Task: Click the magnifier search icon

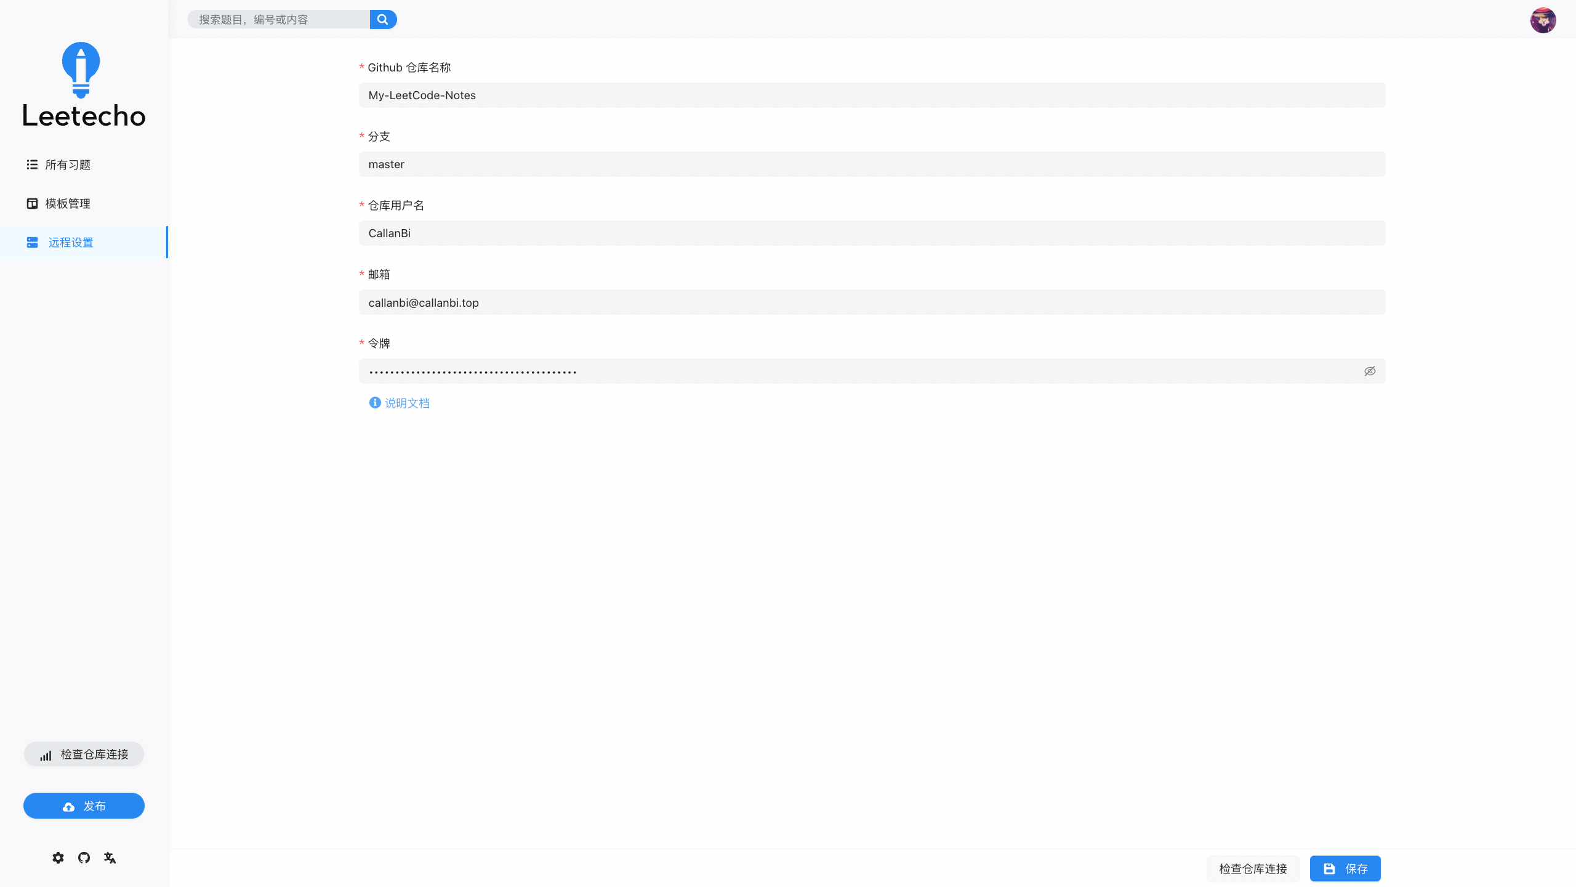Action: pyautogui.click(x=383, y=19)
